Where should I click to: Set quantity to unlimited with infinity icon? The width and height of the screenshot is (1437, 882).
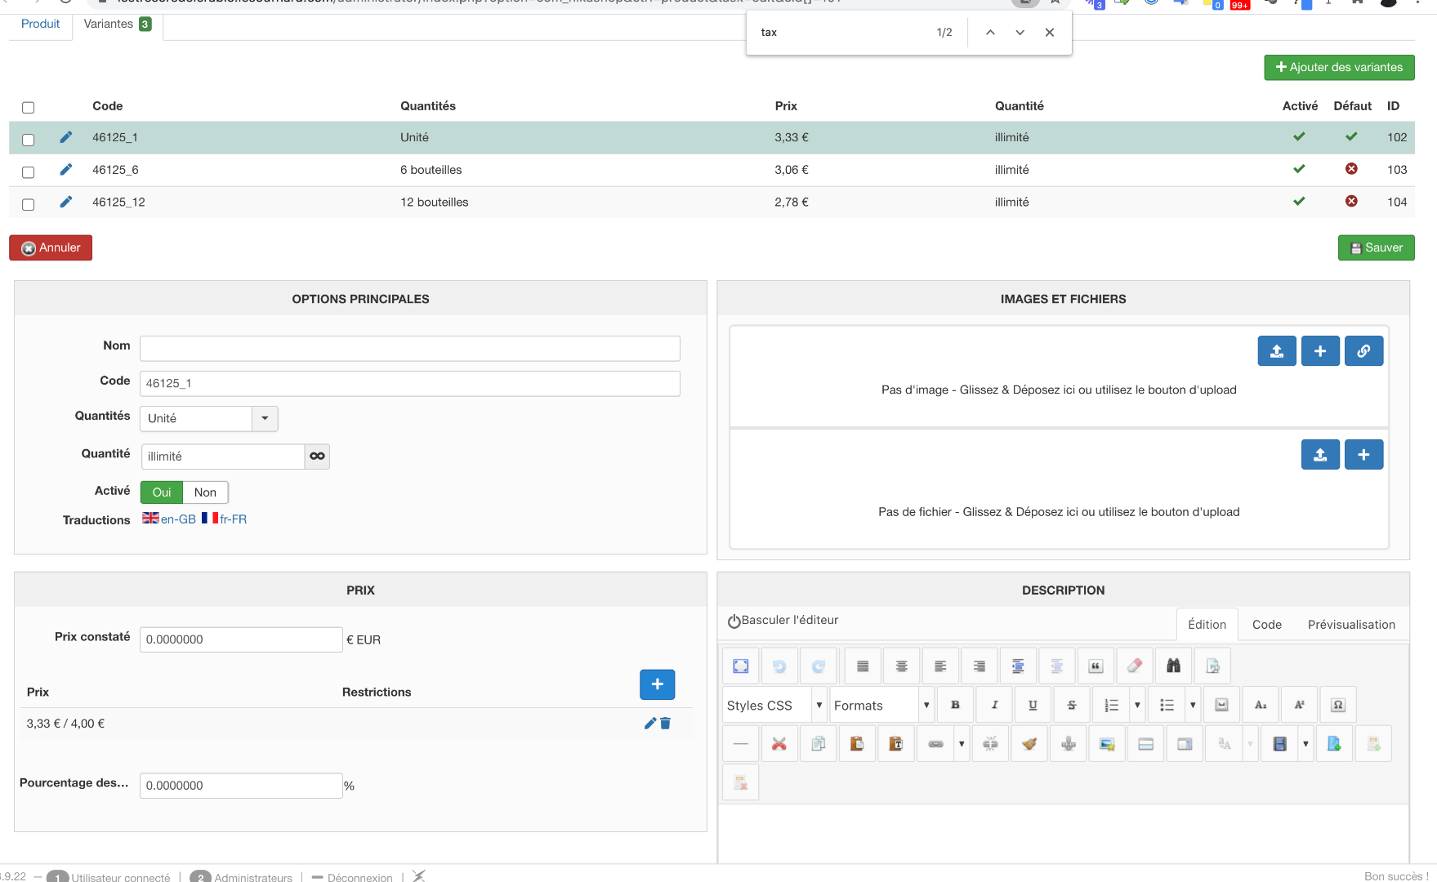click(317, 457)
